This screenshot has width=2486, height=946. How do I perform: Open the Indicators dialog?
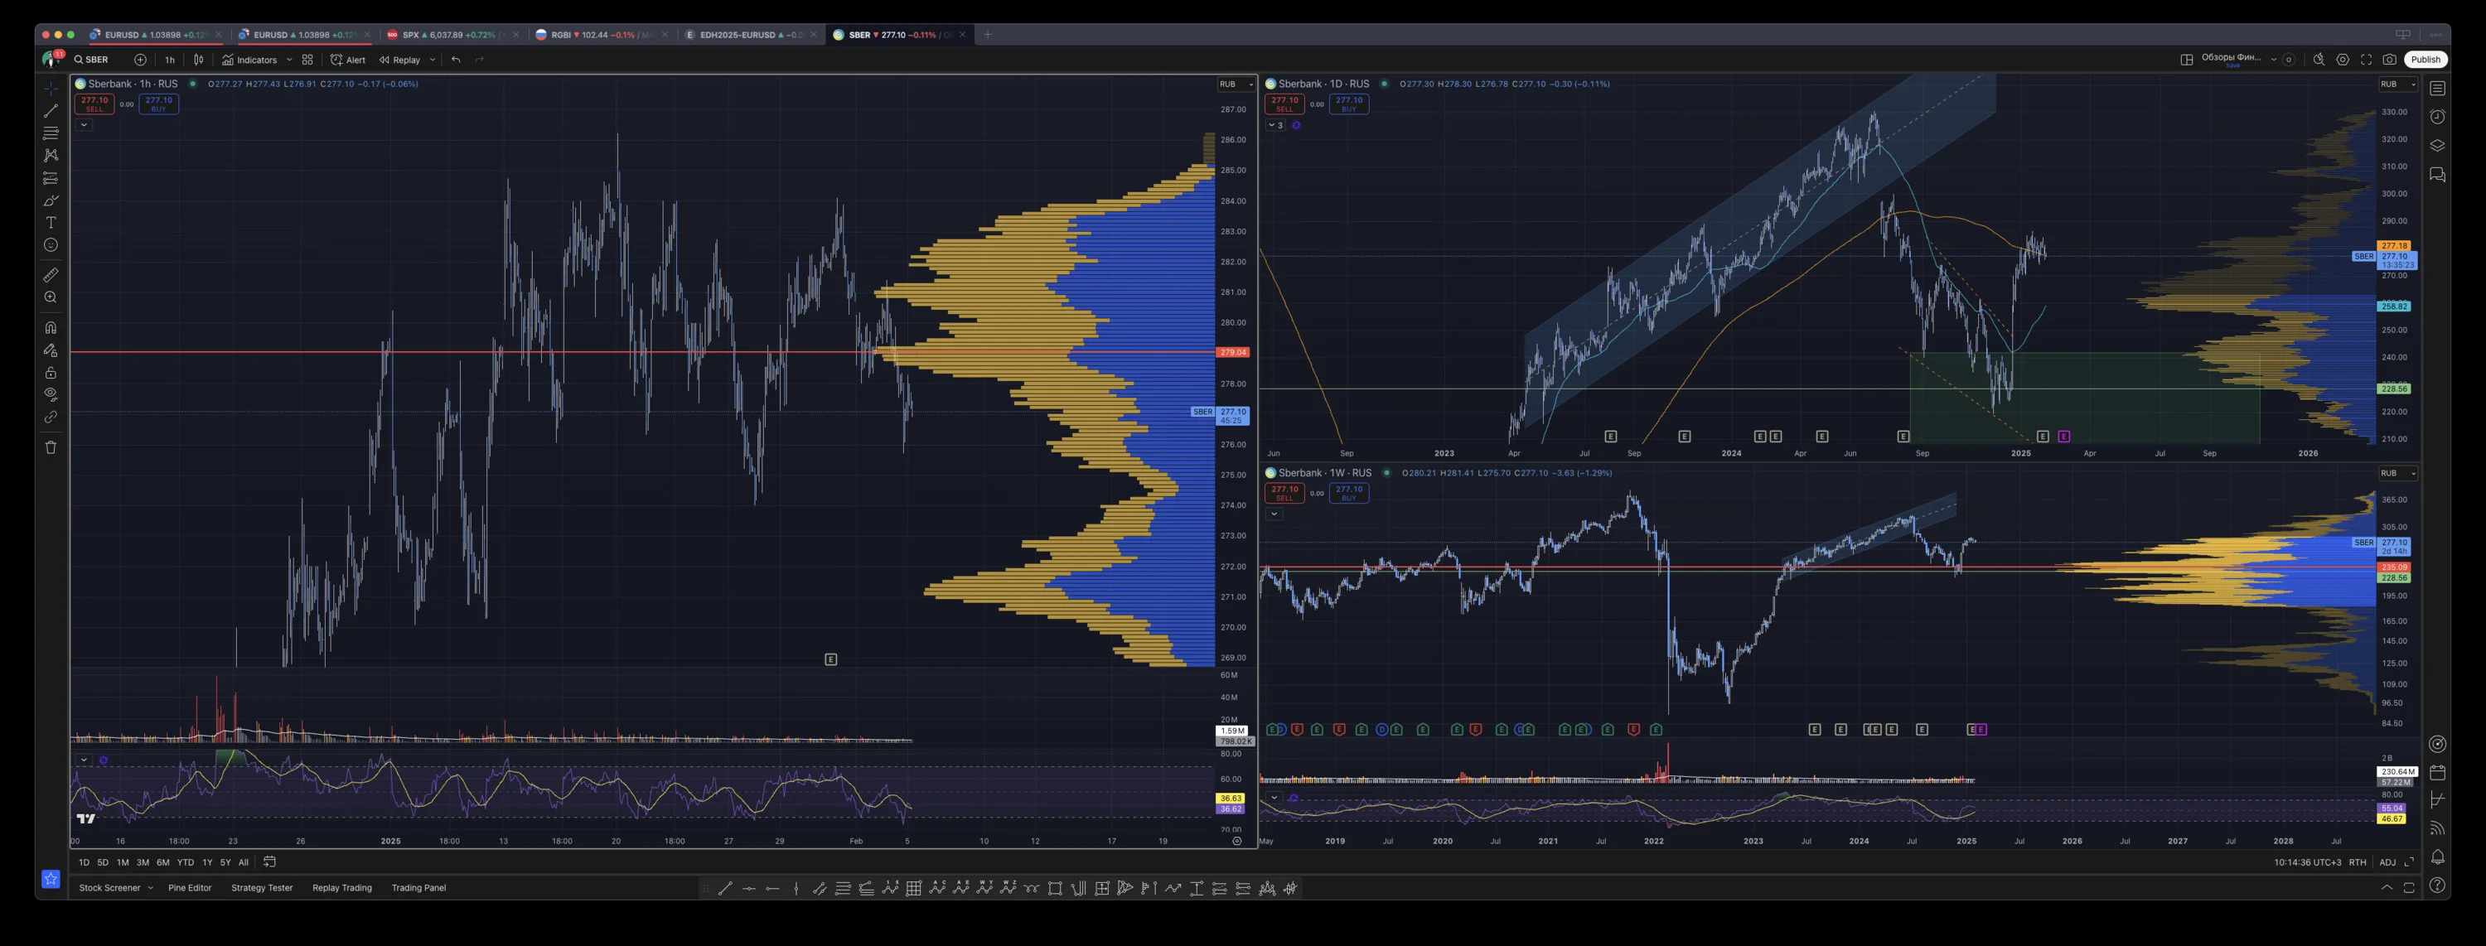tap(250, 60)
